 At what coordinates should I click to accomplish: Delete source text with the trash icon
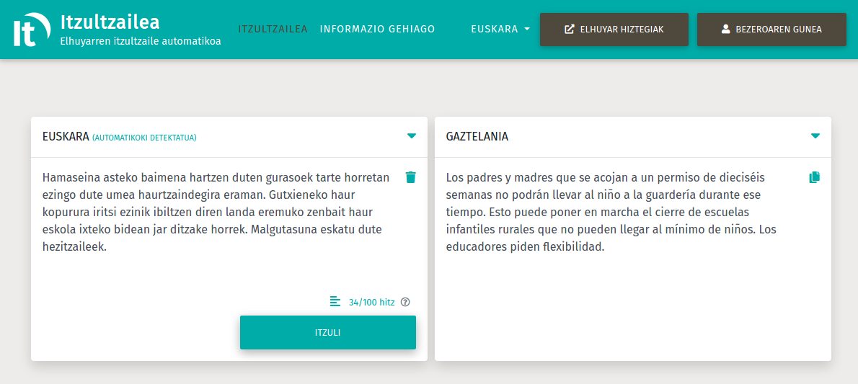(410, 177)
